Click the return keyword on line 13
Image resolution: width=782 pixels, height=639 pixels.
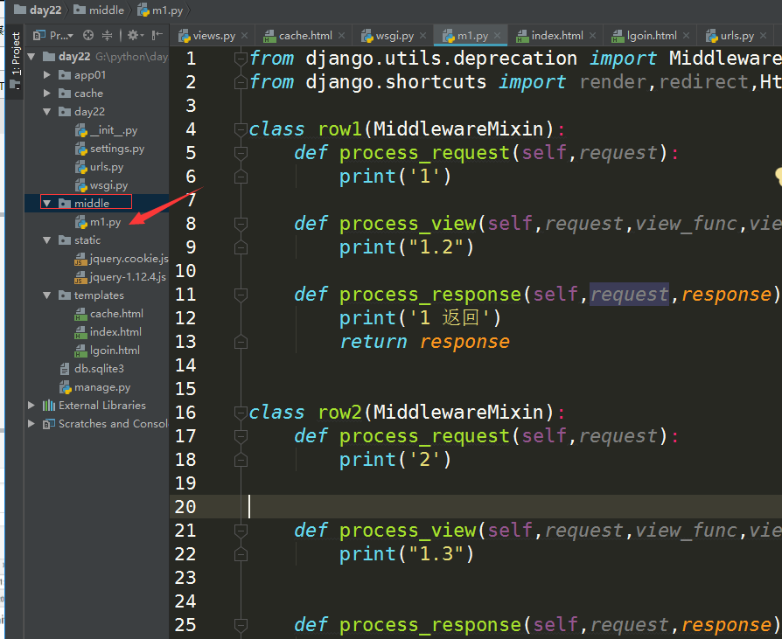pos(374,342)
